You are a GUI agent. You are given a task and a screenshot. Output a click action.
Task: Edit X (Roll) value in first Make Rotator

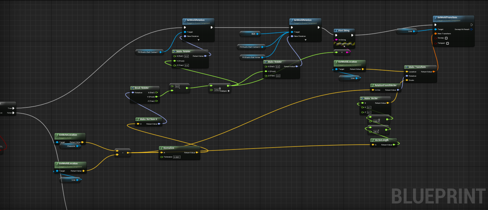click(x=187, y=56)
